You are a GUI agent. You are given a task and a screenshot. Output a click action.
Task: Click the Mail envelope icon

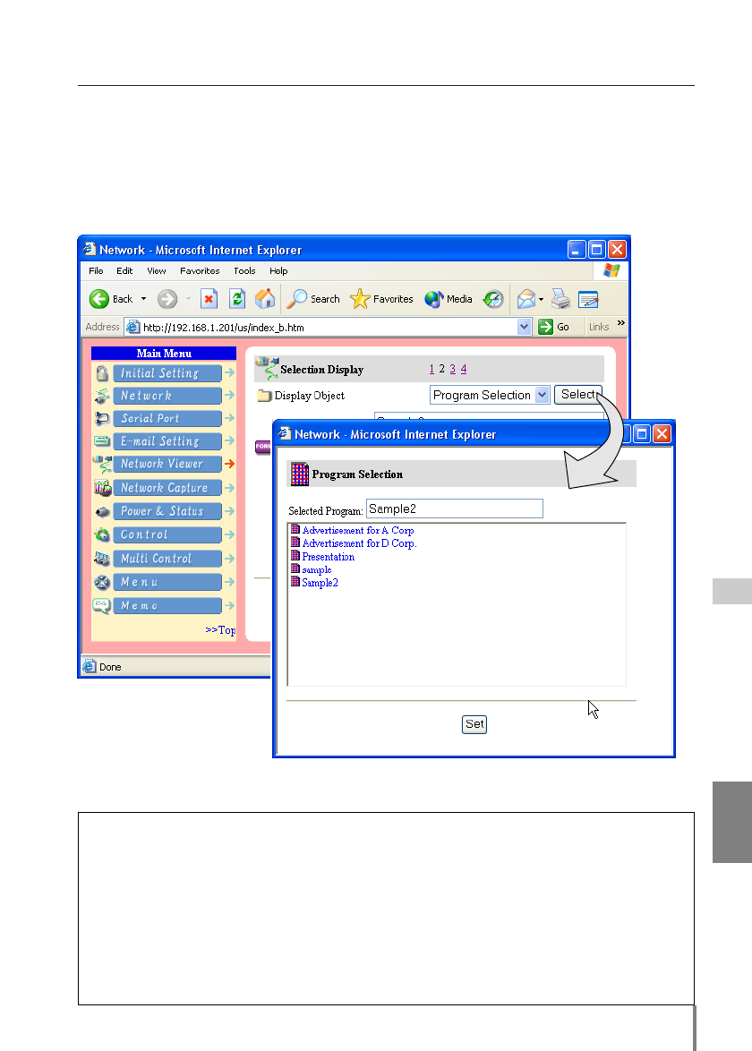526,299
